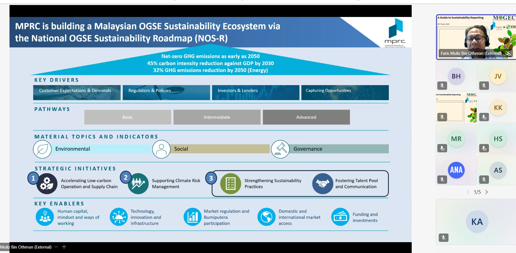Click Supporting Climate Risk Management icon
The image size is (516, 253).
138,184
